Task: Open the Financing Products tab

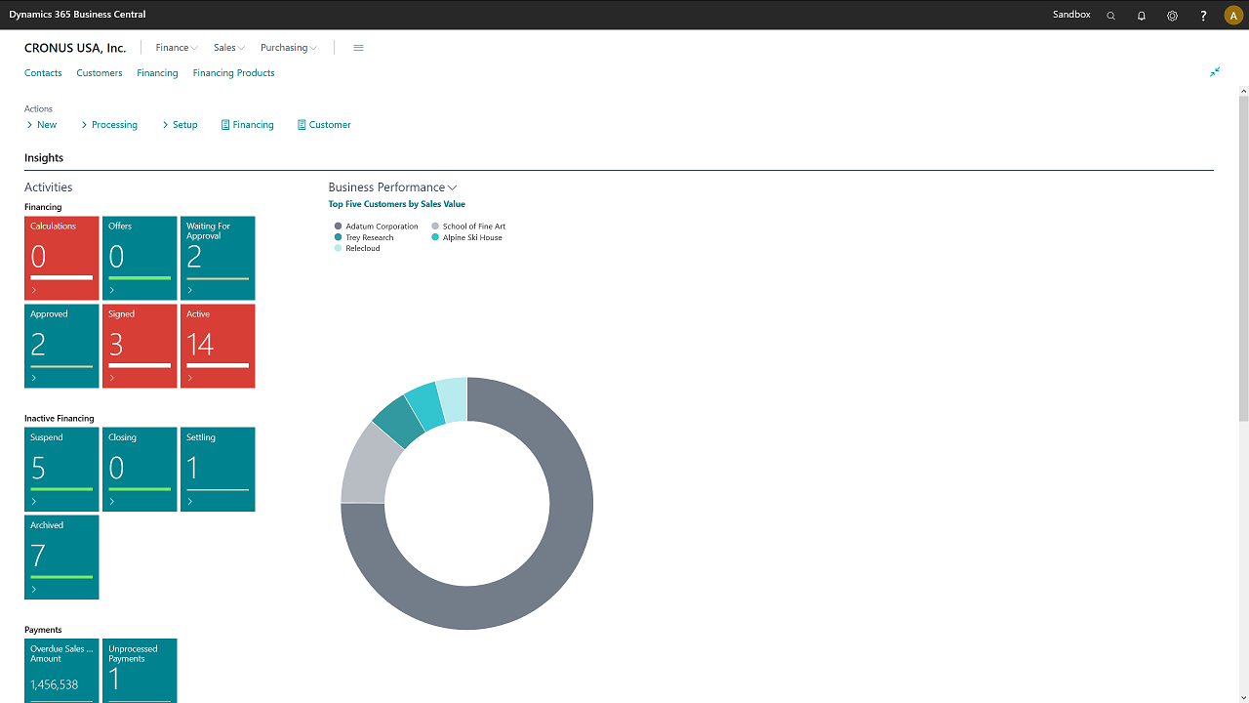Action: [x=233, y=73]
